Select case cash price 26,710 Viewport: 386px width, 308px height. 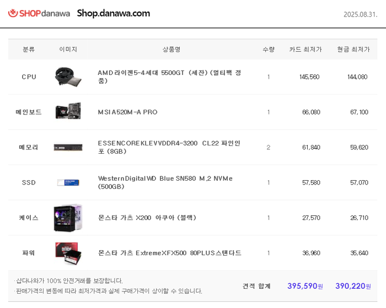[359, 218]
